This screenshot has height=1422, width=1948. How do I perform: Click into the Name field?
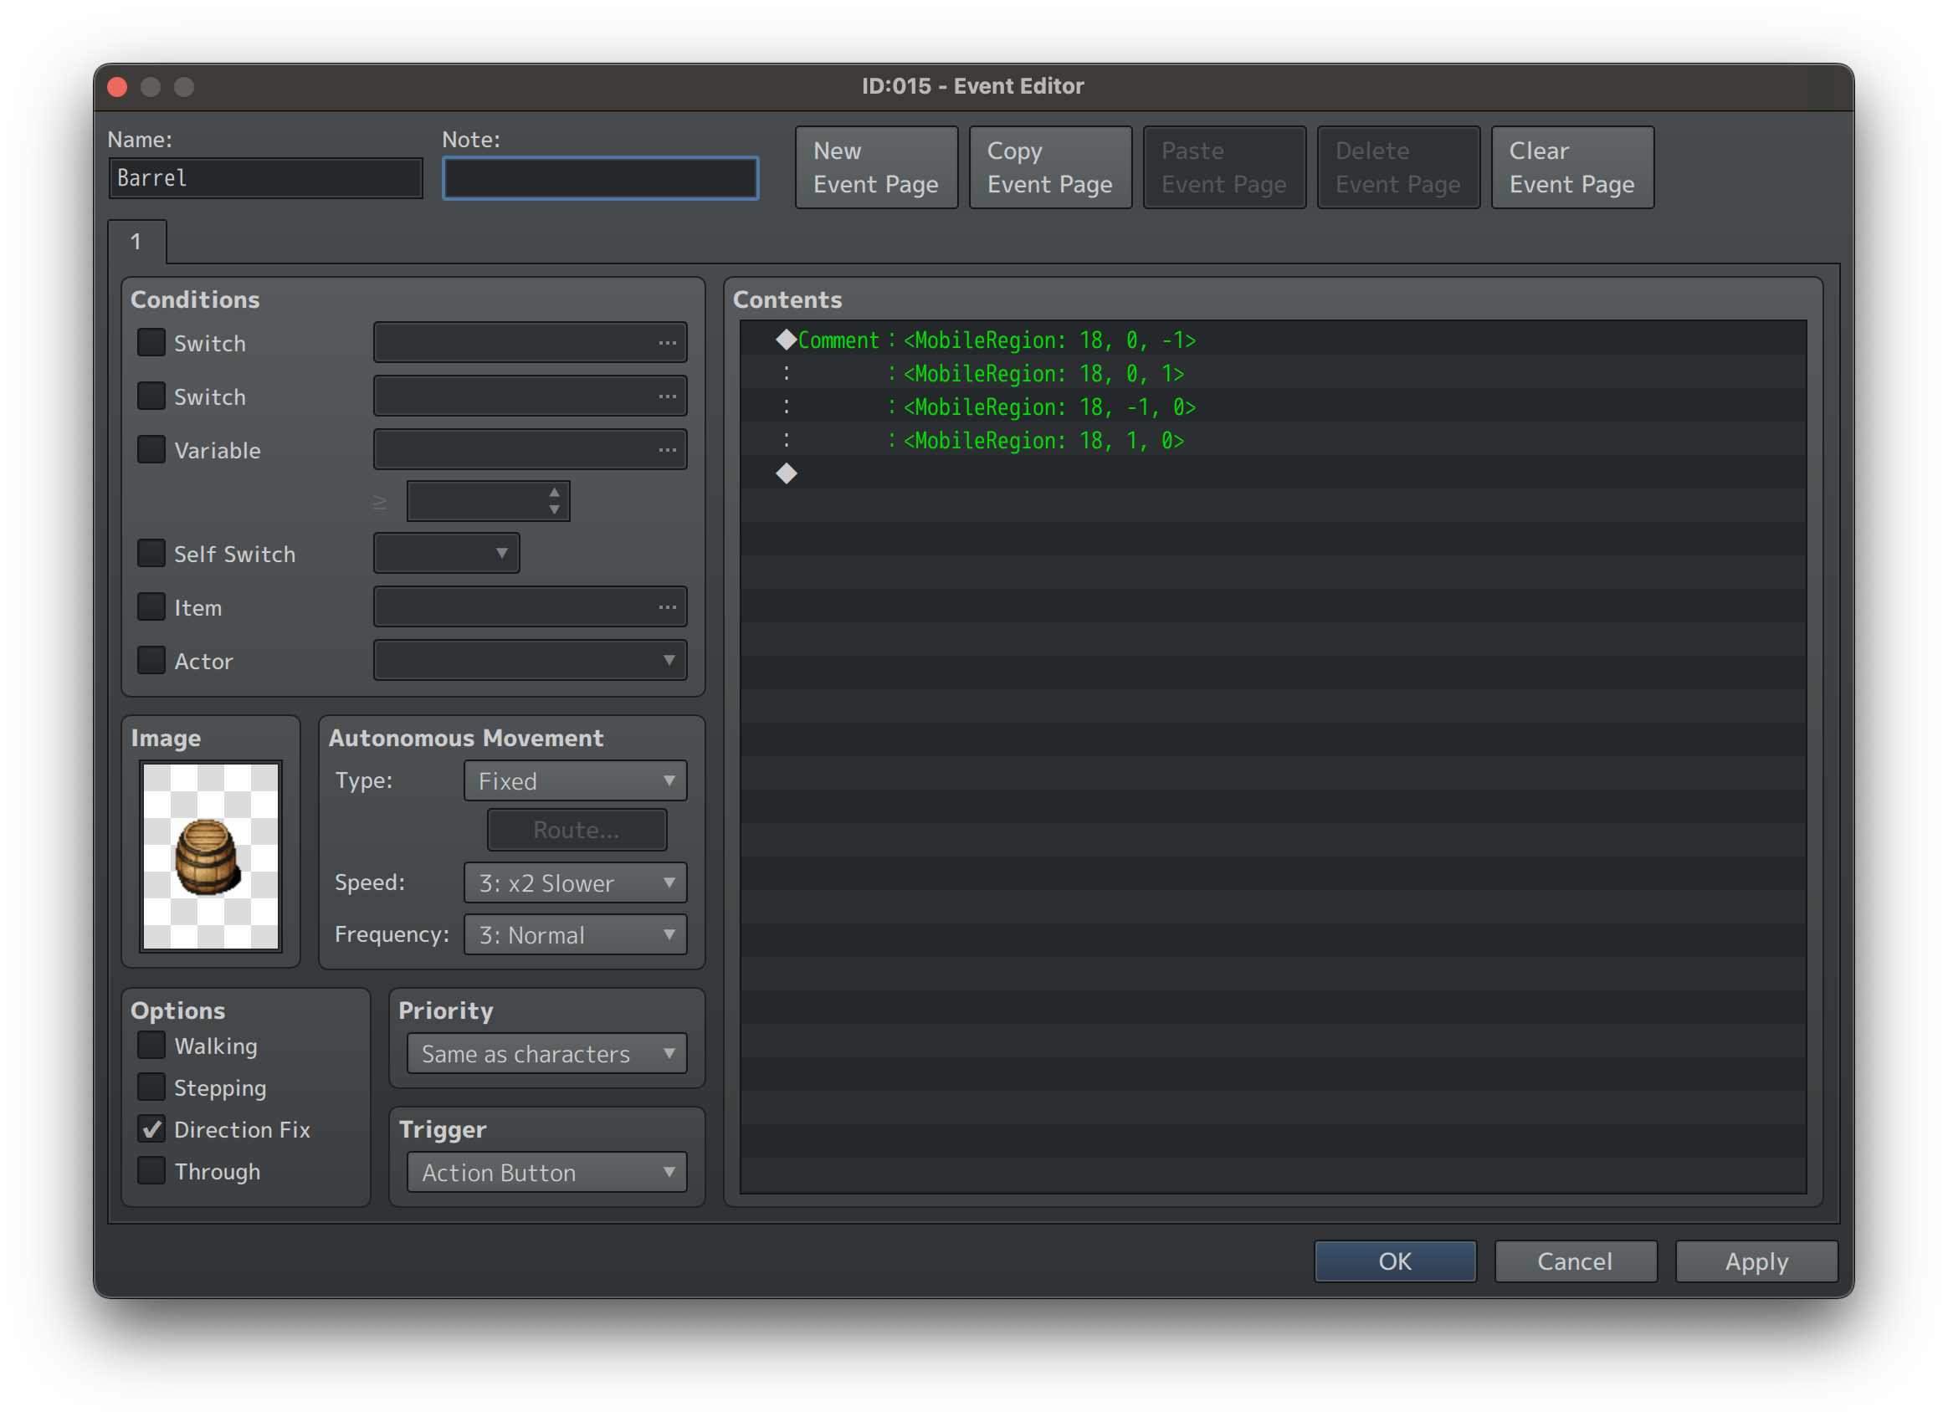(x=265, y=178)
